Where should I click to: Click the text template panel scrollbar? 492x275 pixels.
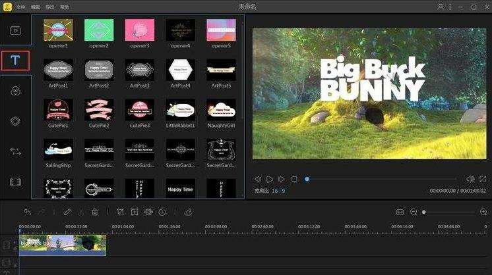242,70
